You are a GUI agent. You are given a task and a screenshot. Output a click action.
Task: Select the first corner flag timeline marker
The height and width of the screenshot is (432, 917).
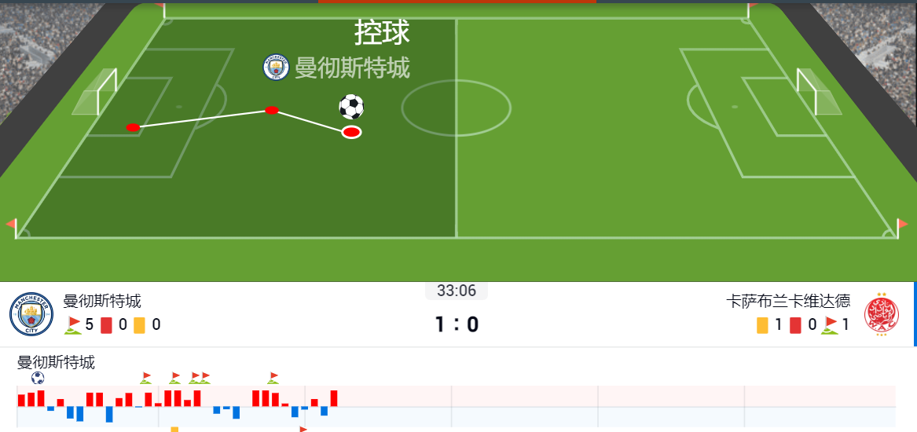(x=145, y=379)
